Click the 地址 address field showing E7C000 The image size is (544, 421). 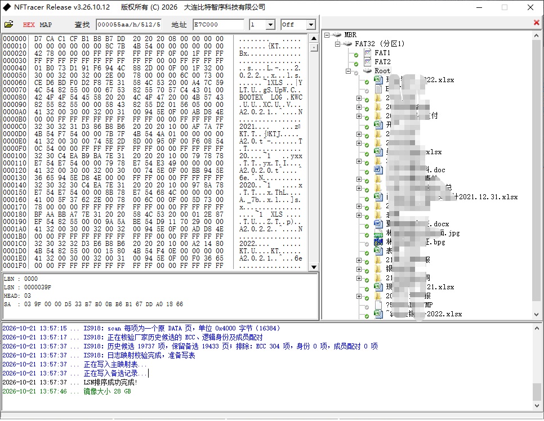click(219, 25)
